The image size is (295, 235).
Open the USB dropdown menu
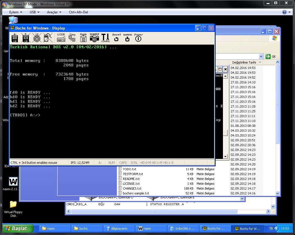click(x=34, y=12)
